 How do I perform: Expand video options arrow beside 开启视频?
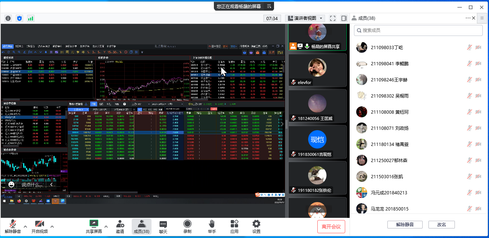click(x=52, y=226)
